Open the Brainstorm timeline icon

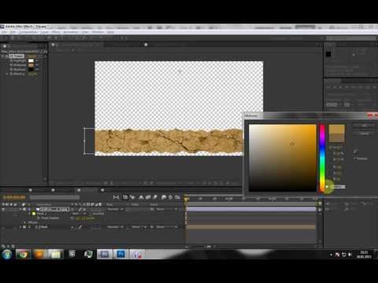(x=164, y=197)
